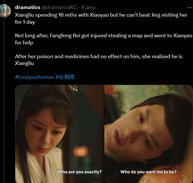
Task: Enlarge the right photo of the man lying down
Action: [x=149, y=134]
